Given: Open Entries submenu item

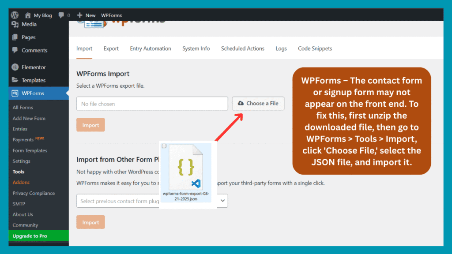Looking at the screenshot, I should (20, 129).
